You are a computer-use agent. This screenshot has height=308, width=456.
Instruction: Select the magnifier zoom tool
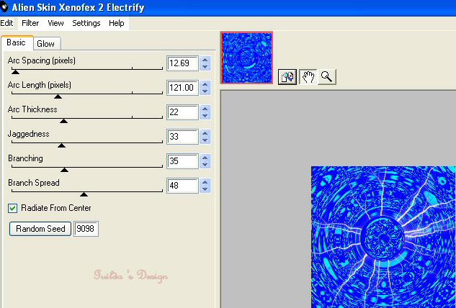pos(327,77)
